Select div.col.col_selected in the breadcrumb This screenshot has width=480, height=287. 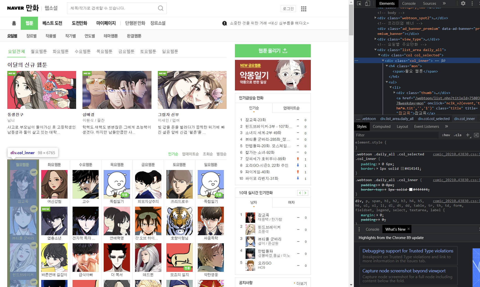pyautogui.click(x=434, y=119)
